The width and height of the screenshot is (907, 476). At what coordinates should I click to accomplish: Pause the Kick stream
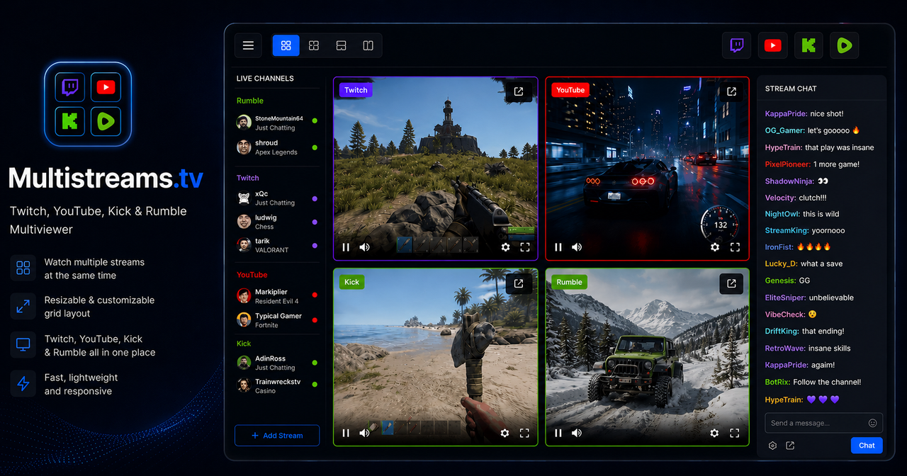pos(346,433)
